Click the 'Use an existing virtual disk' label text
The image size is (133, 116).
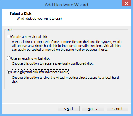30,58
